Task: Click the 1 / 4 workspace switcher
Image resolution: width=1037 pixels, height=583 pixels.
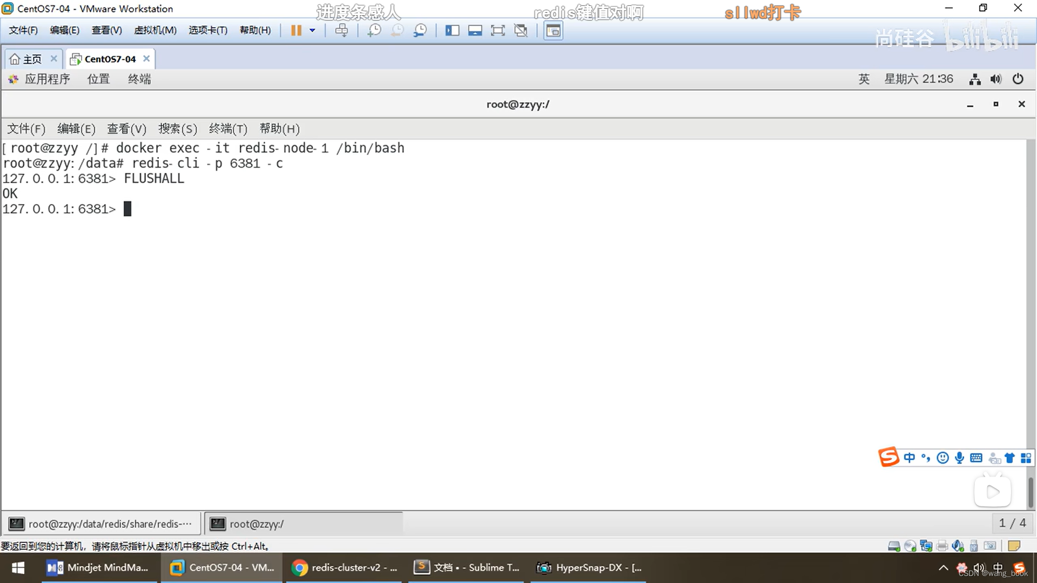Action: click(x=1012, y=523)
